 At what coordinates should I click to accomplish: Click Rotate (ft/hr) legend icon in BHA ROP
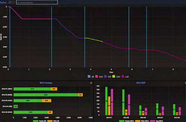(x=121, y=120)
